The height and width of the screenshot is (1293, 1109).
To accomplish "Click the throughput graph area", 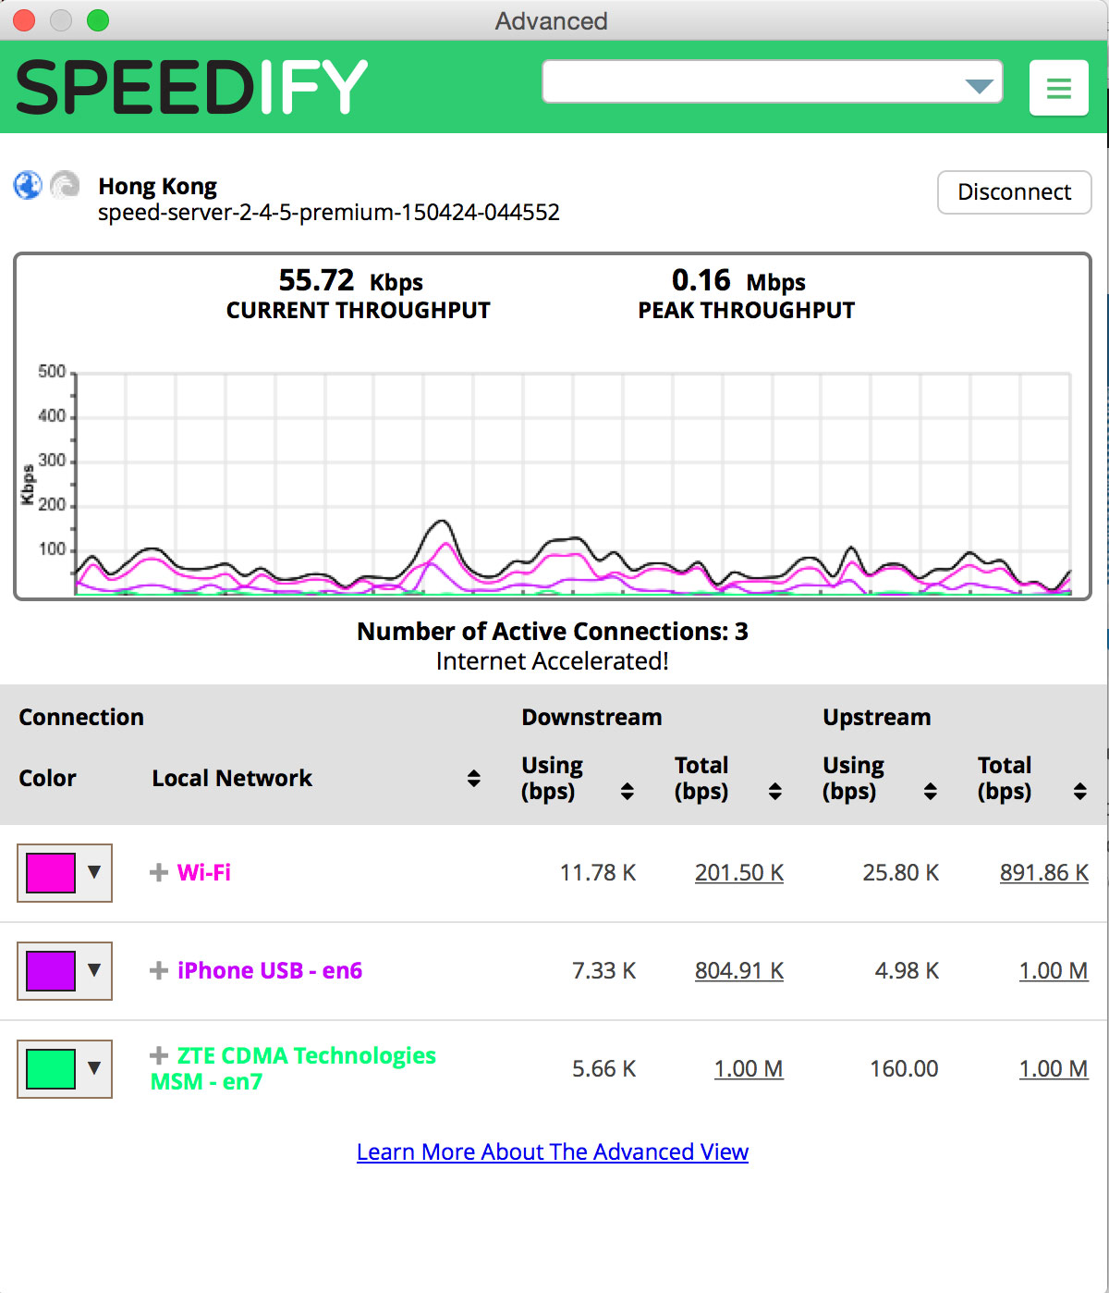I will (573, 484).
